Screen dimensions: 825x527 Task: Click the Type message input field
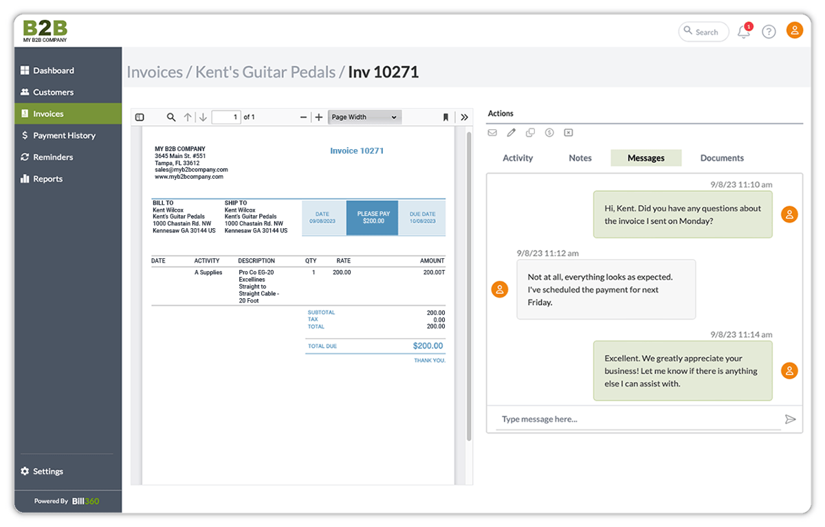(619, 418)
